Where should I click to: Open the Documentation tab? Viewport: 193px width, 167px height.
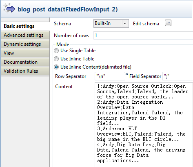25,62
